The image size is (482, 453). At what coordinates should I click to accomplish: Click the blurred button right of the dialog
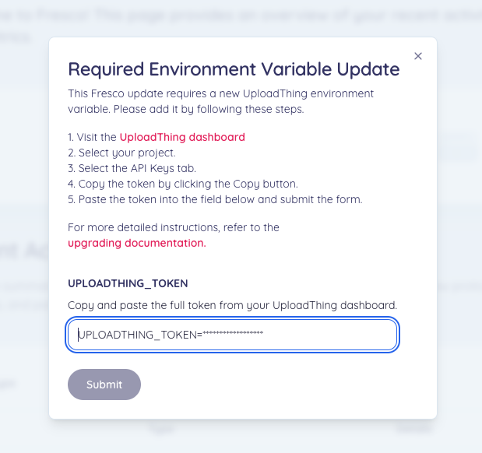(x=458, y=146)
